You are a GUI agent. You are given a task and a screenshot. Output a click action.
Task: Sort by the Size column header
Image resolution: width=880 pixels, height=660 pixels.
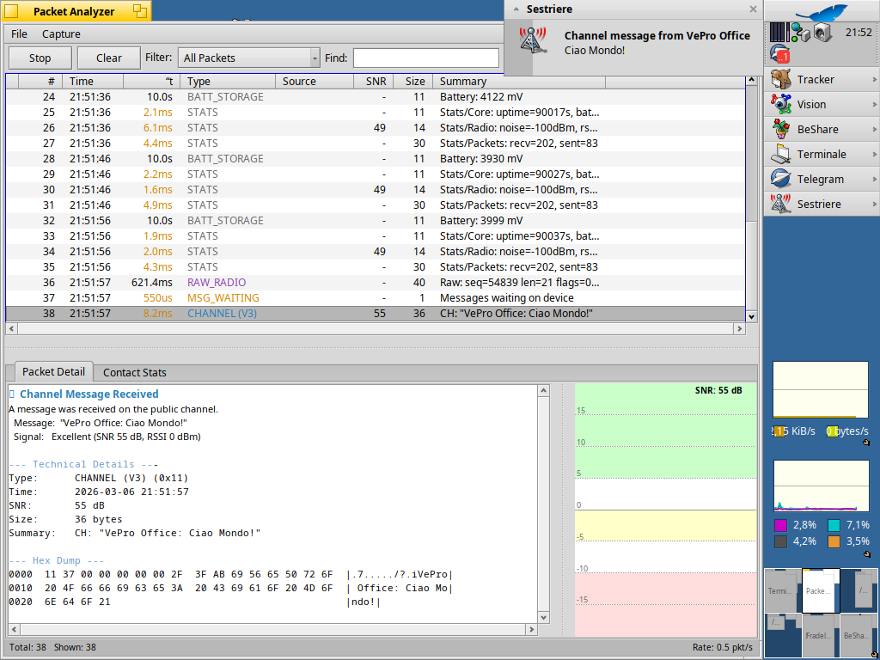(x=413, y=82)
